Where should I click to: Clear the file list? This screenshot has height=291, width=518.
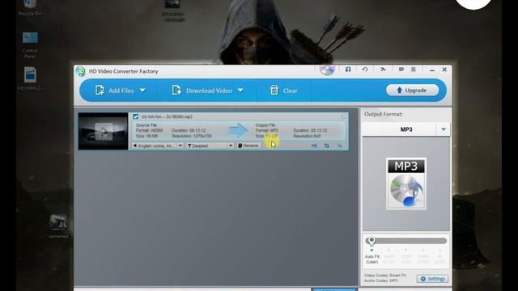[x=284, y=91]
